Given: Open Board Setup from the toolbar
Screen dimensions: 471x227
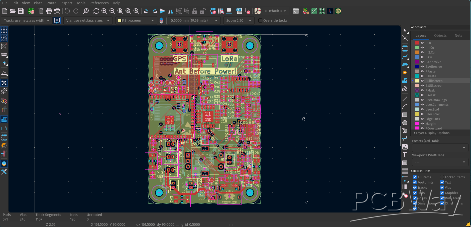Looking at the screenshot, I should (31, 11).
